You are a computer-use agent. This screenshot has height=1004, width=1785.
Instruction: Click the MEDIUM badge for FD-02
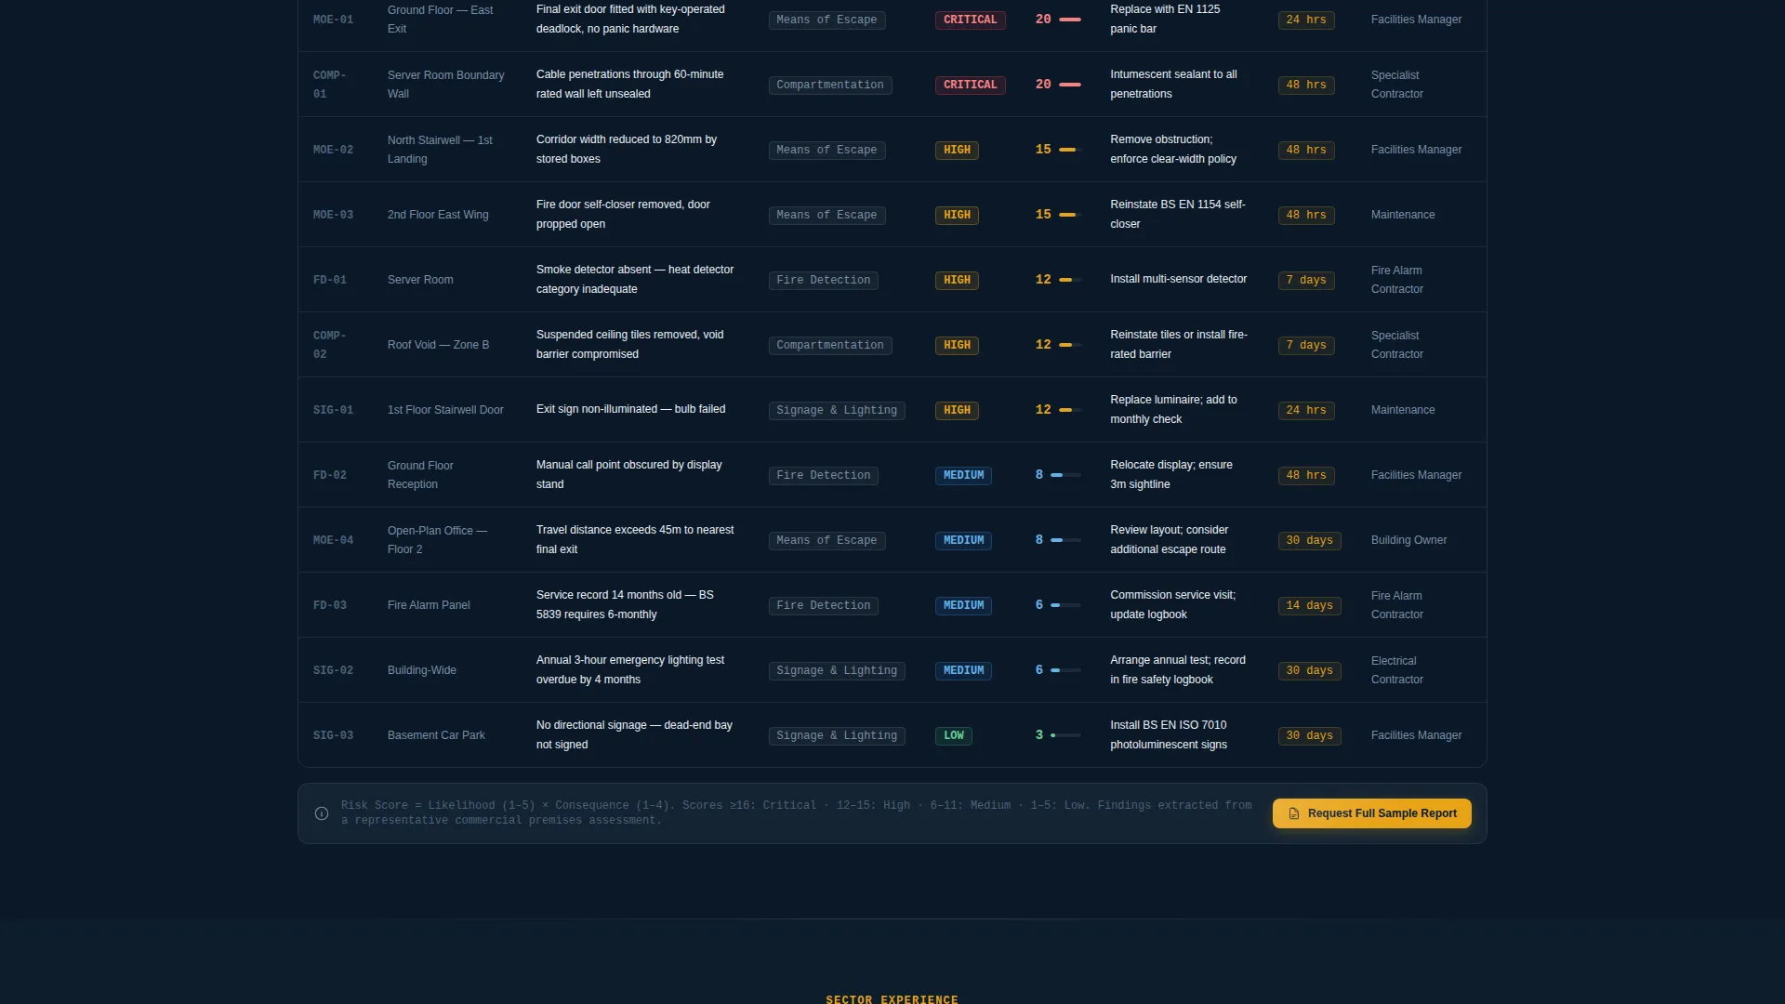963,475
